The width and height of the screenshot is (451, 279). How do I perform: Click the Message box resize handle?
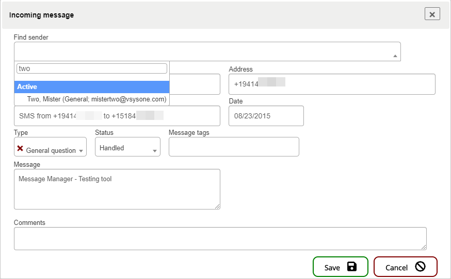pos(217,206)
